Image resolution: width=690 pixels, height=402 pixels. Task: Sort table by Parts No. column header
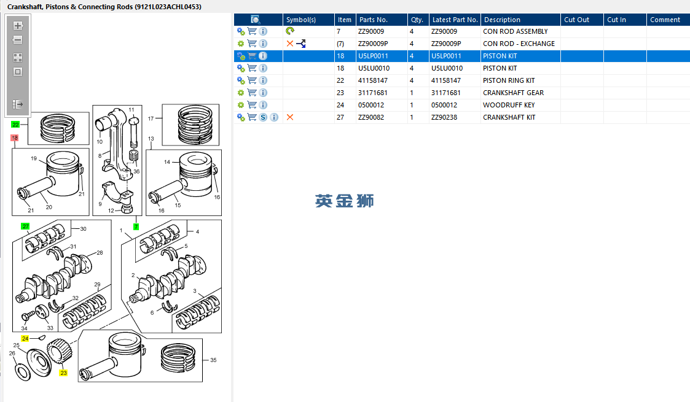pos(382,19)
